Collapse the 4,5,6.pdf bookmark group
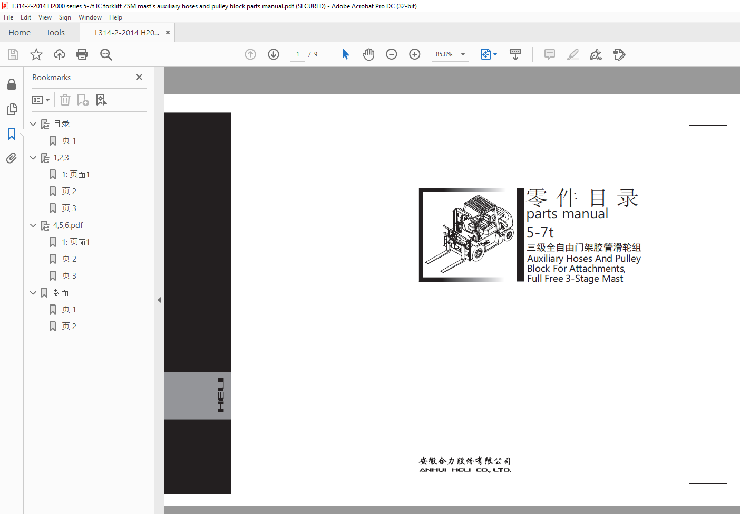The height and width of the screenshot is (514, 740). click(x=33, y=225)
